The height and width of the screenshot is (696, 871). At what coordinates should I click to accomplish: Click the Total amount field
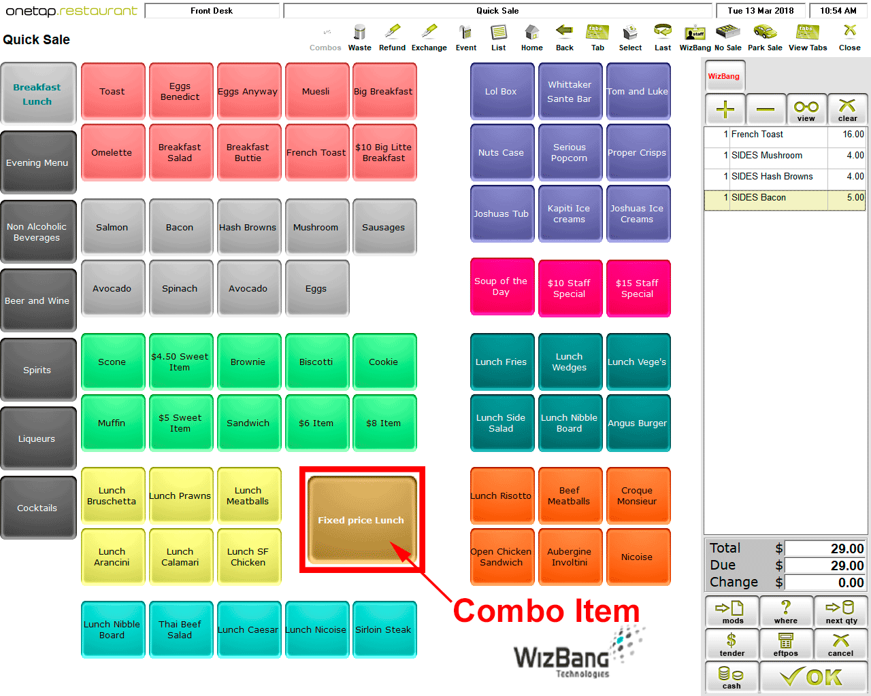coord(825,549)
